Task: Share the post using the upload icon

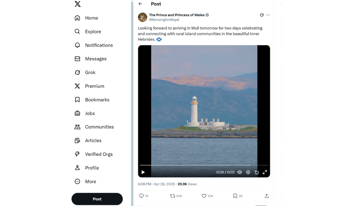Action: tap(267, 196)
